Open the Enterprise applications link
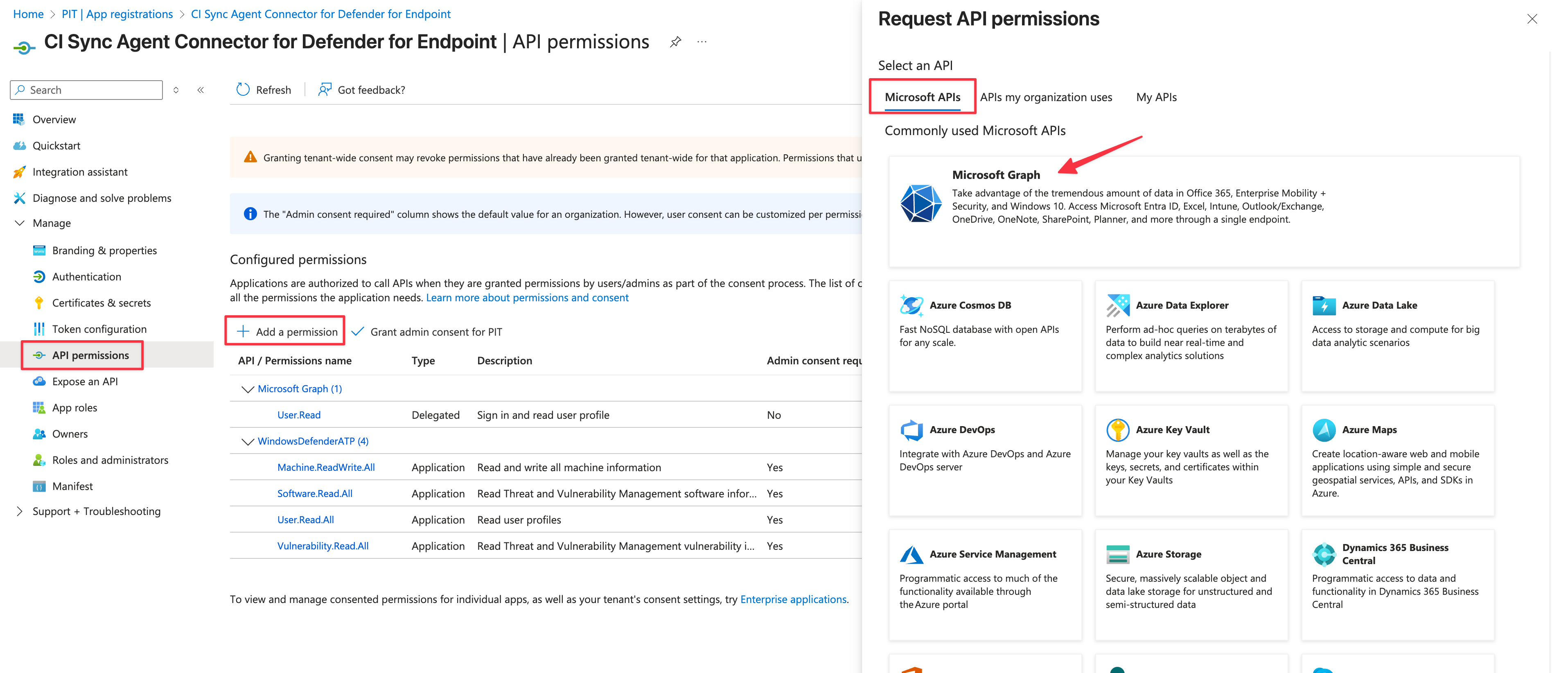 tap(793, 599)
